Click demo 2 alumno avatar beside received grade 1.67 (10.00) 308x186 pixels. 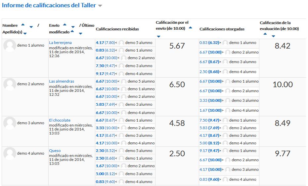tap(124, 166)
